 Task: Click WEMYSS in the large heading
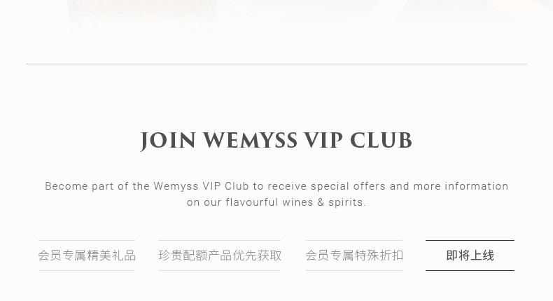(x=251, y=140)
